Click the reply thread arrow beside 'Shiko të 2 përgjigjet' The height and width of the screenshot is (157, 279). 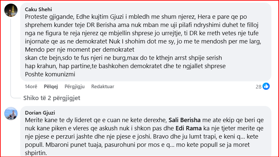(17, 97)
